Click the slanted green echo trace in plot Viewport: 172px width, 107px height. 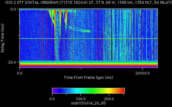coord(80,29)
